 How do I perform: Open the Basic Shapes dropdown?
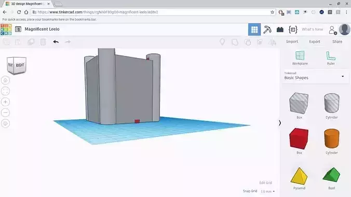[315, 76]
